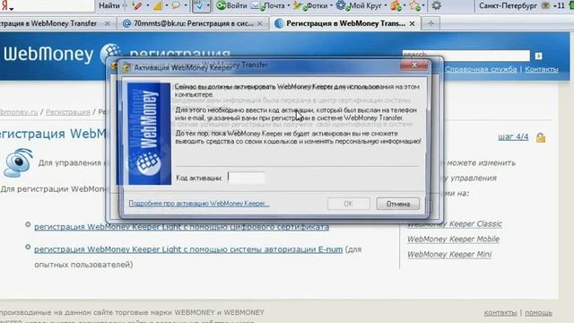Open the Фотки toolbar item

click(x=317, y=6)
